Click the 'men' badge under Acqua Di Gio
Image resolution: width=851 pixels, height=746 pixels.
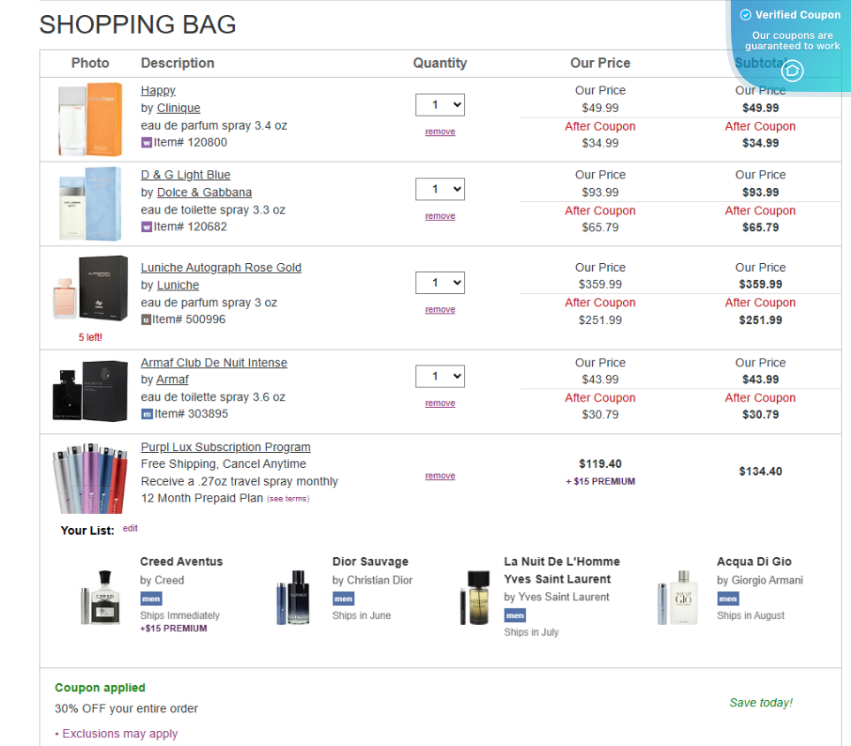click(727, 599)
